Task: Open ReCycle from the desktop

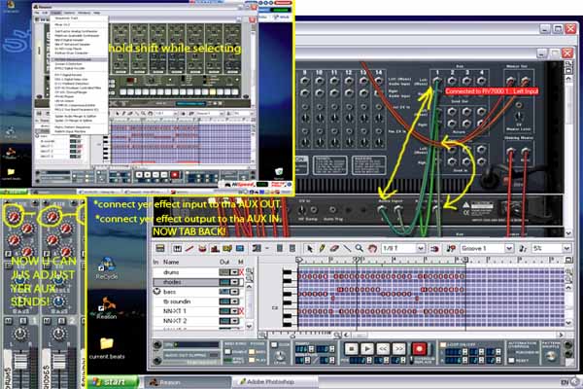Action: (107, 268)
